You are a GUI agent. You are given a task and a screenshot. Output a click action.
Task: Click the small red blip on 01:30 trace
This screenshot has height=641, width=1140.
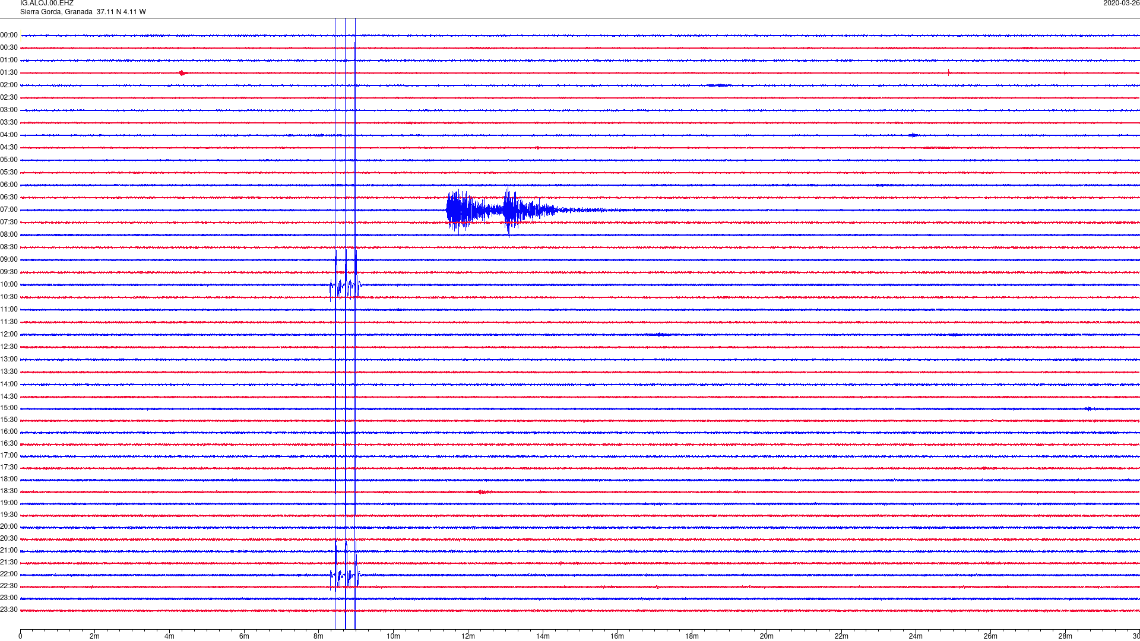coord(183,73)
